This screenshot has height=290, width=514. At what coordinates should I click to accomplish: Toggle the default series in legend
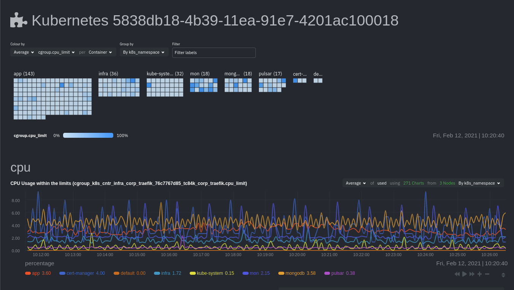(x=129, y=273)
